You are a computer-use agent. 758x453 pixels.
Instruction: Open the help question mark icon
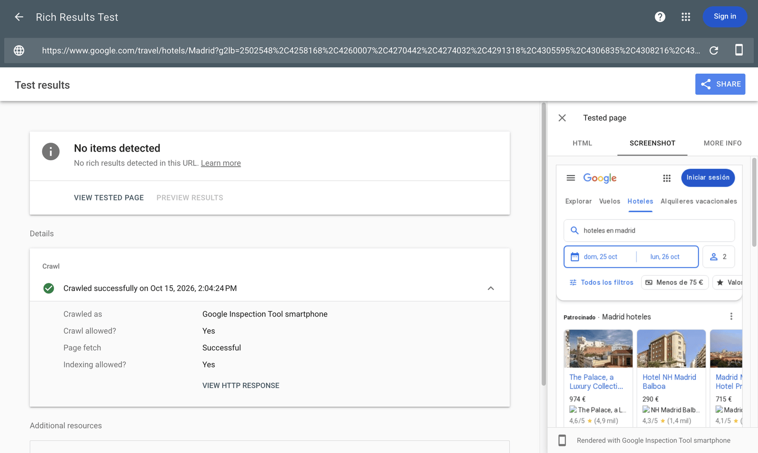pyautogui.click(x=660, y=17)
